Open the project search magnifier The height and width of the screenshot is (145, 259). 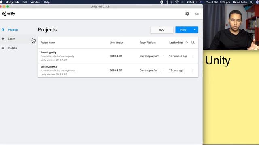pos(193,43)
